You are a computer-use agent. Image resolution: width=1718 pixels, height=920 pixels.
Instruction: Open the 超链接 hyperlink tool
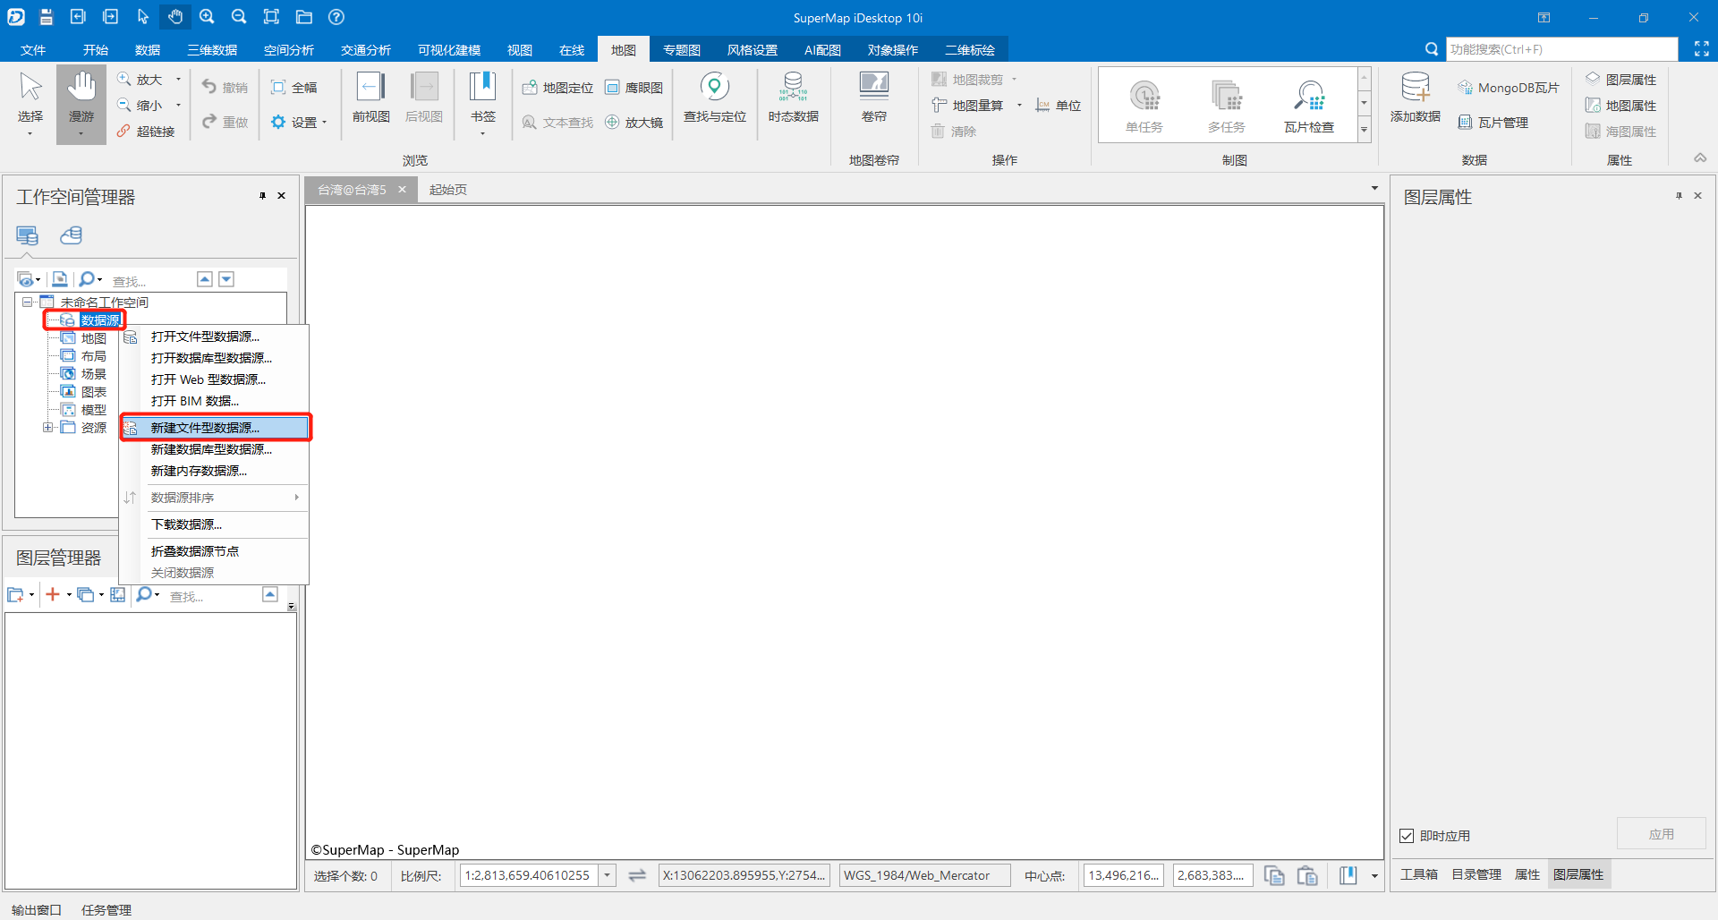pyautogui.click(x=146, y=132)
